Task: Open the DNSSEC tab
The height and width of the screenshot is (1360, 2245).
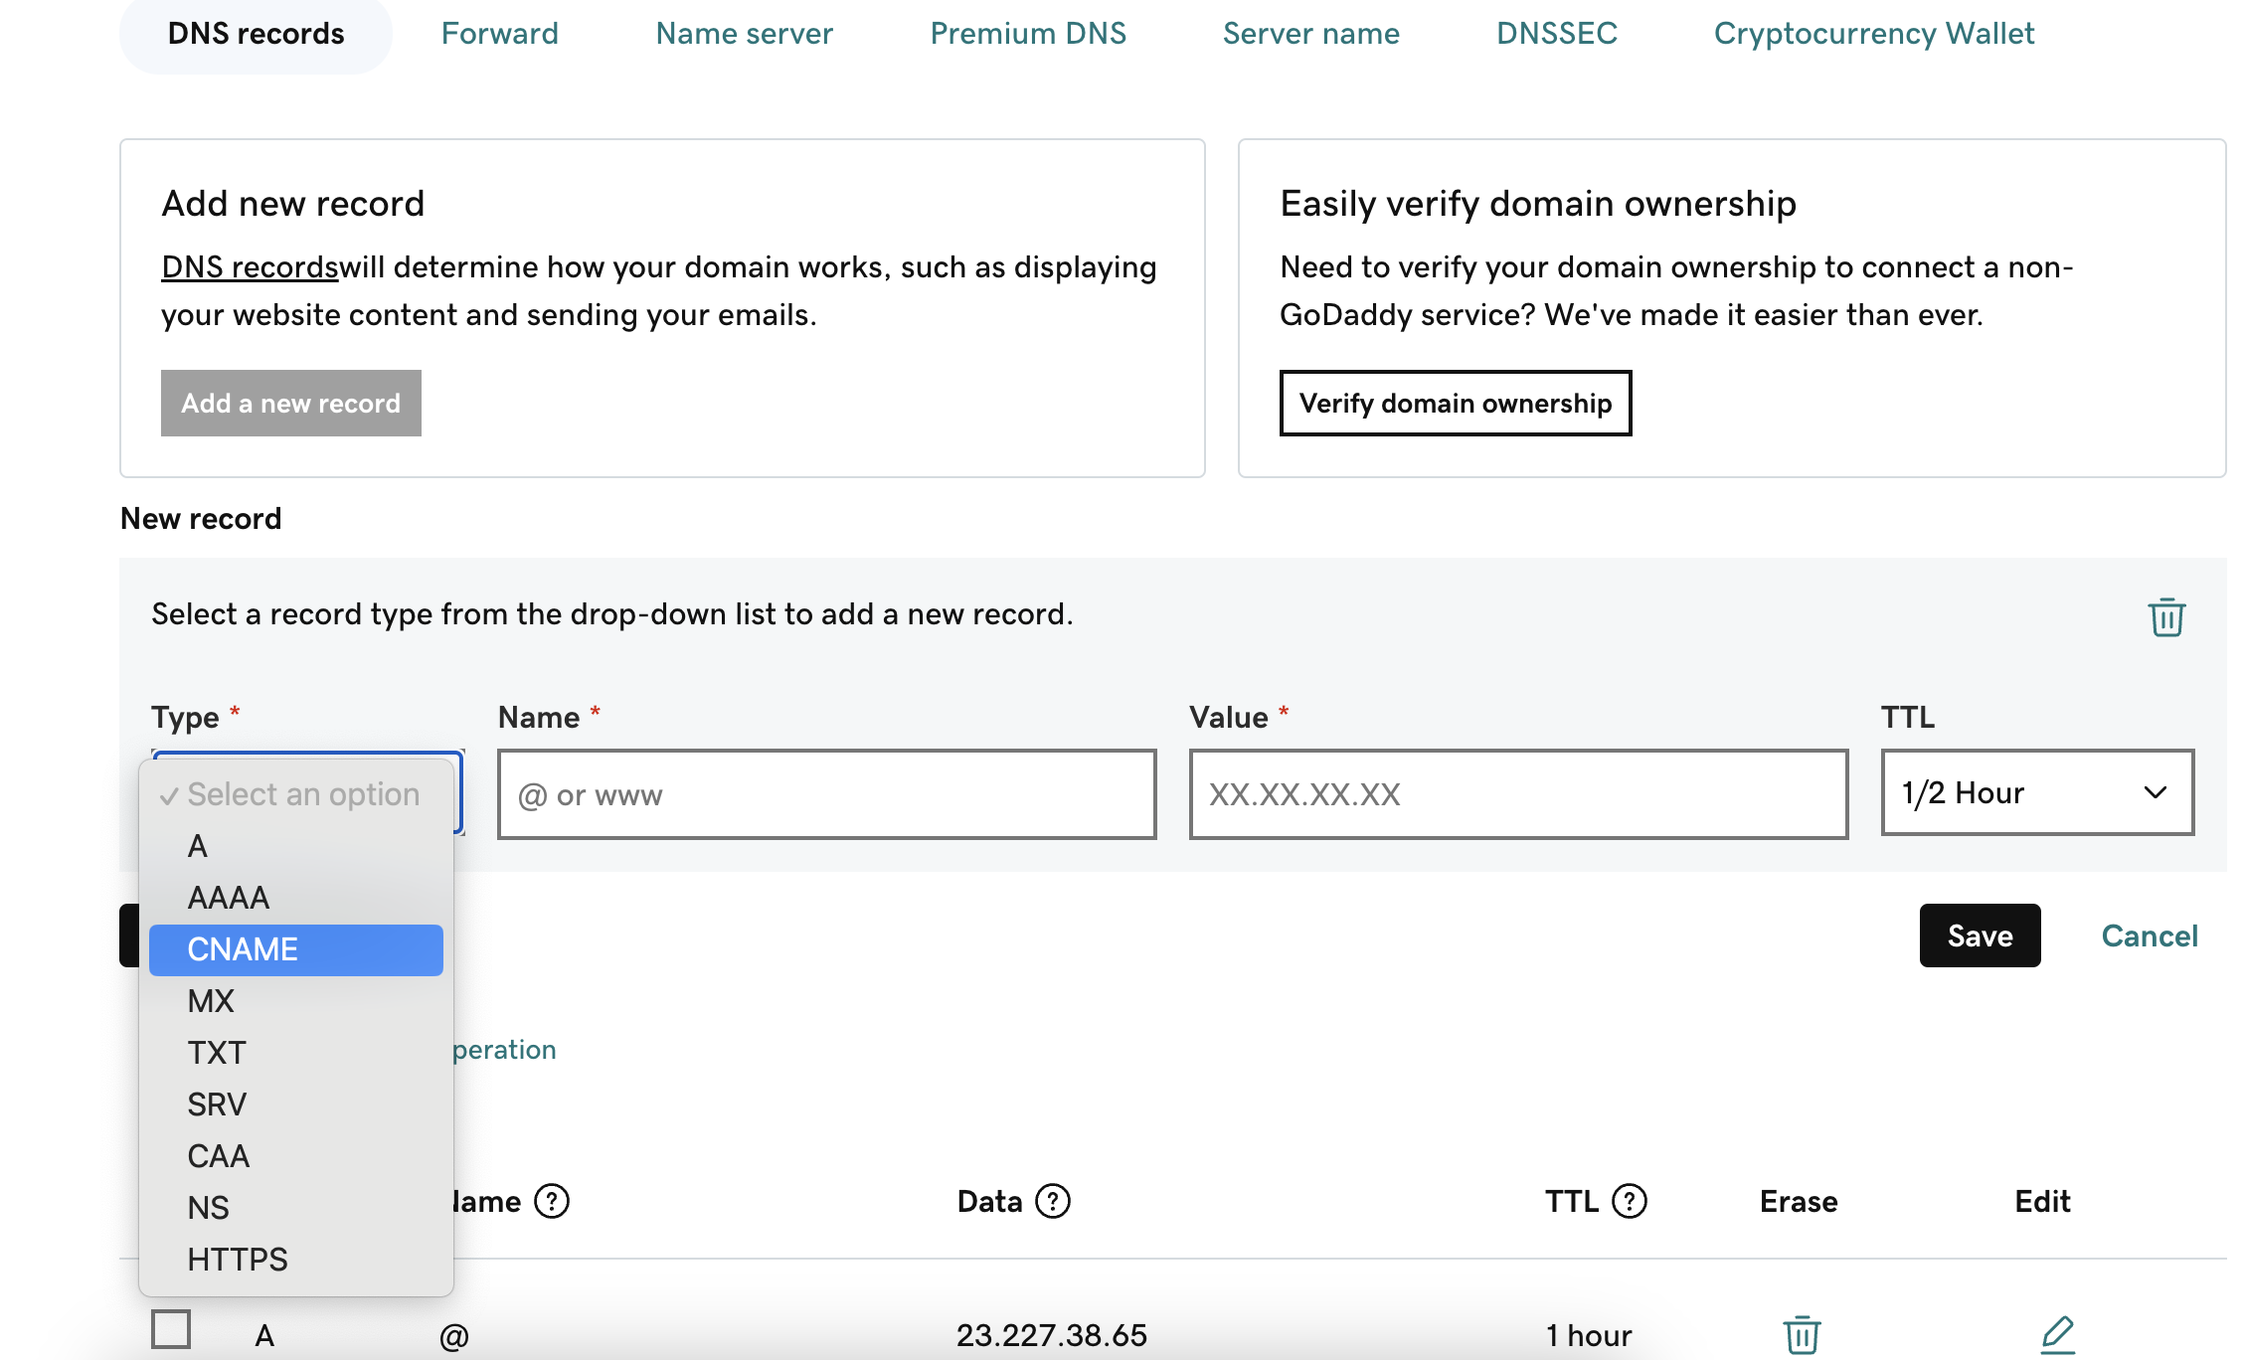Action: click(x=1556, y=34)
